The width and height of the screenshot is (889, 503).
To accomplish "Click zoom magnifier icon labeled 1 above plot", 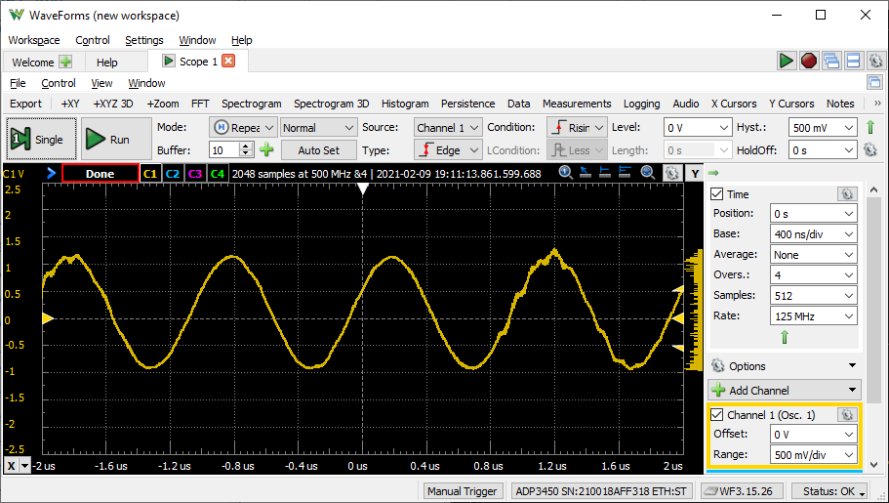I will click(x=565, y=173).
